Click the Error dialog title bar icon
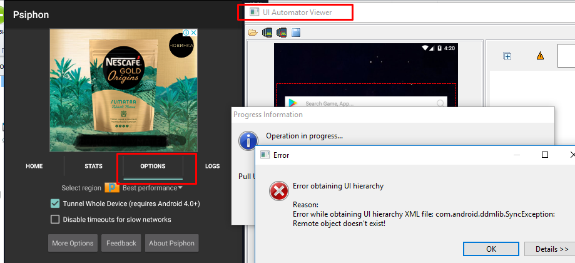 [265, 155]
